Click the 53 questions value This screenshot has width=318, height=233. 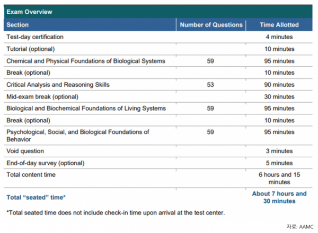coord(210,85)
